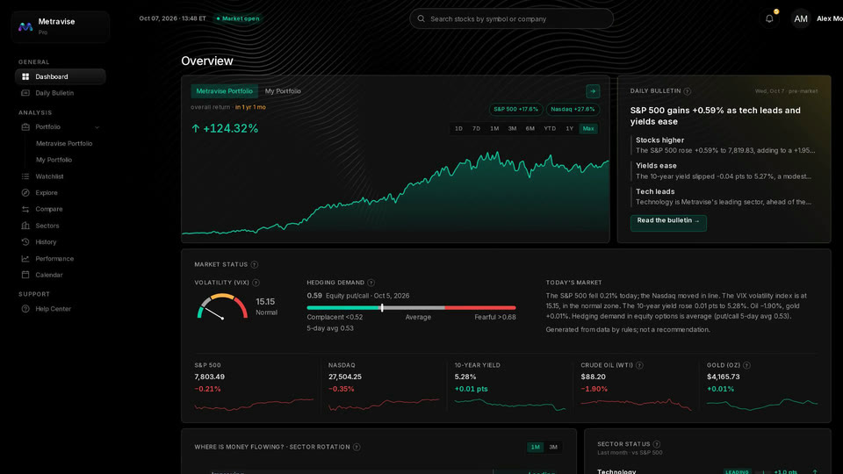
Task: Click the Metravise logo icon
Action: 25,26
